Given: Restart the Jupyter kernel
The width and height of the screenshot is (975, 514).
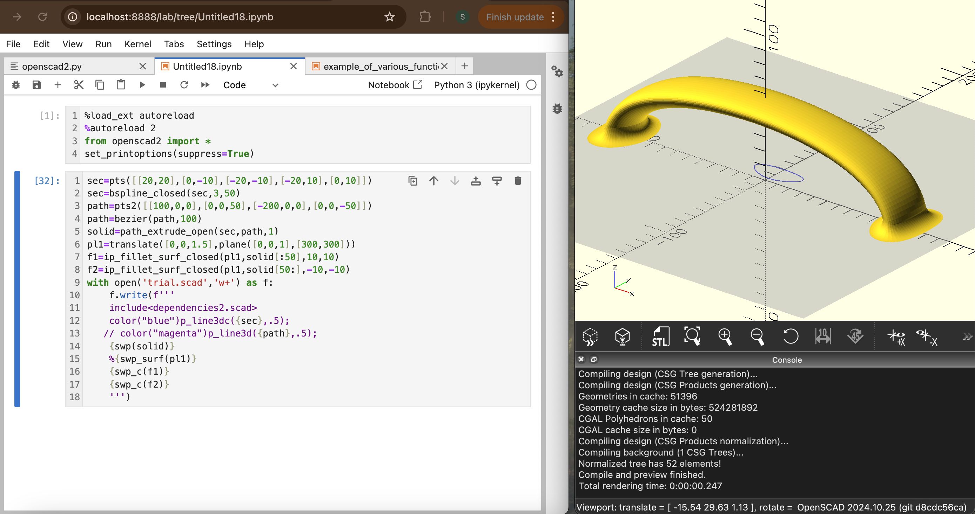Looking at the screenshot, I should (x=184, y=85).
